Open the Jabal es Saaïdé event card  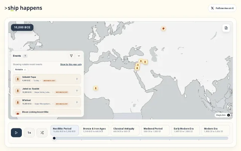[47, 91]
